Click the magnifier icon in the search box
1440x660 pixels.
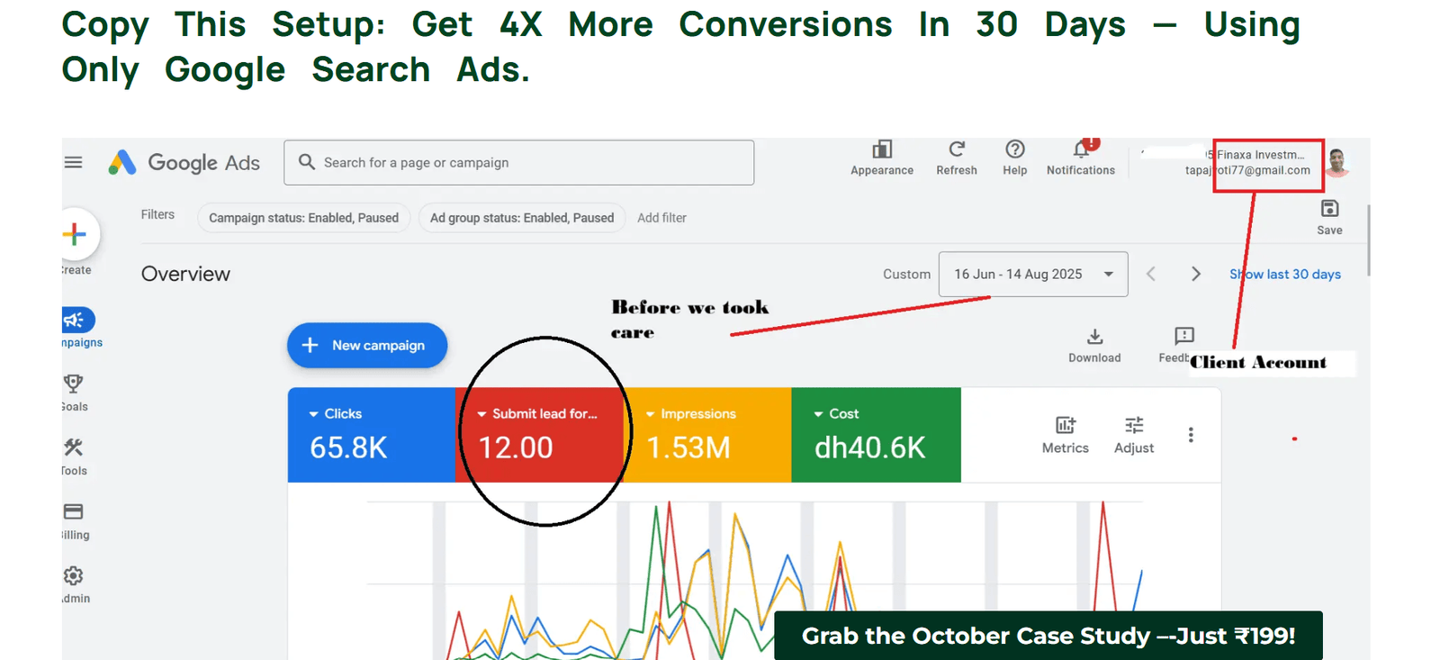[x=306, y=162]
